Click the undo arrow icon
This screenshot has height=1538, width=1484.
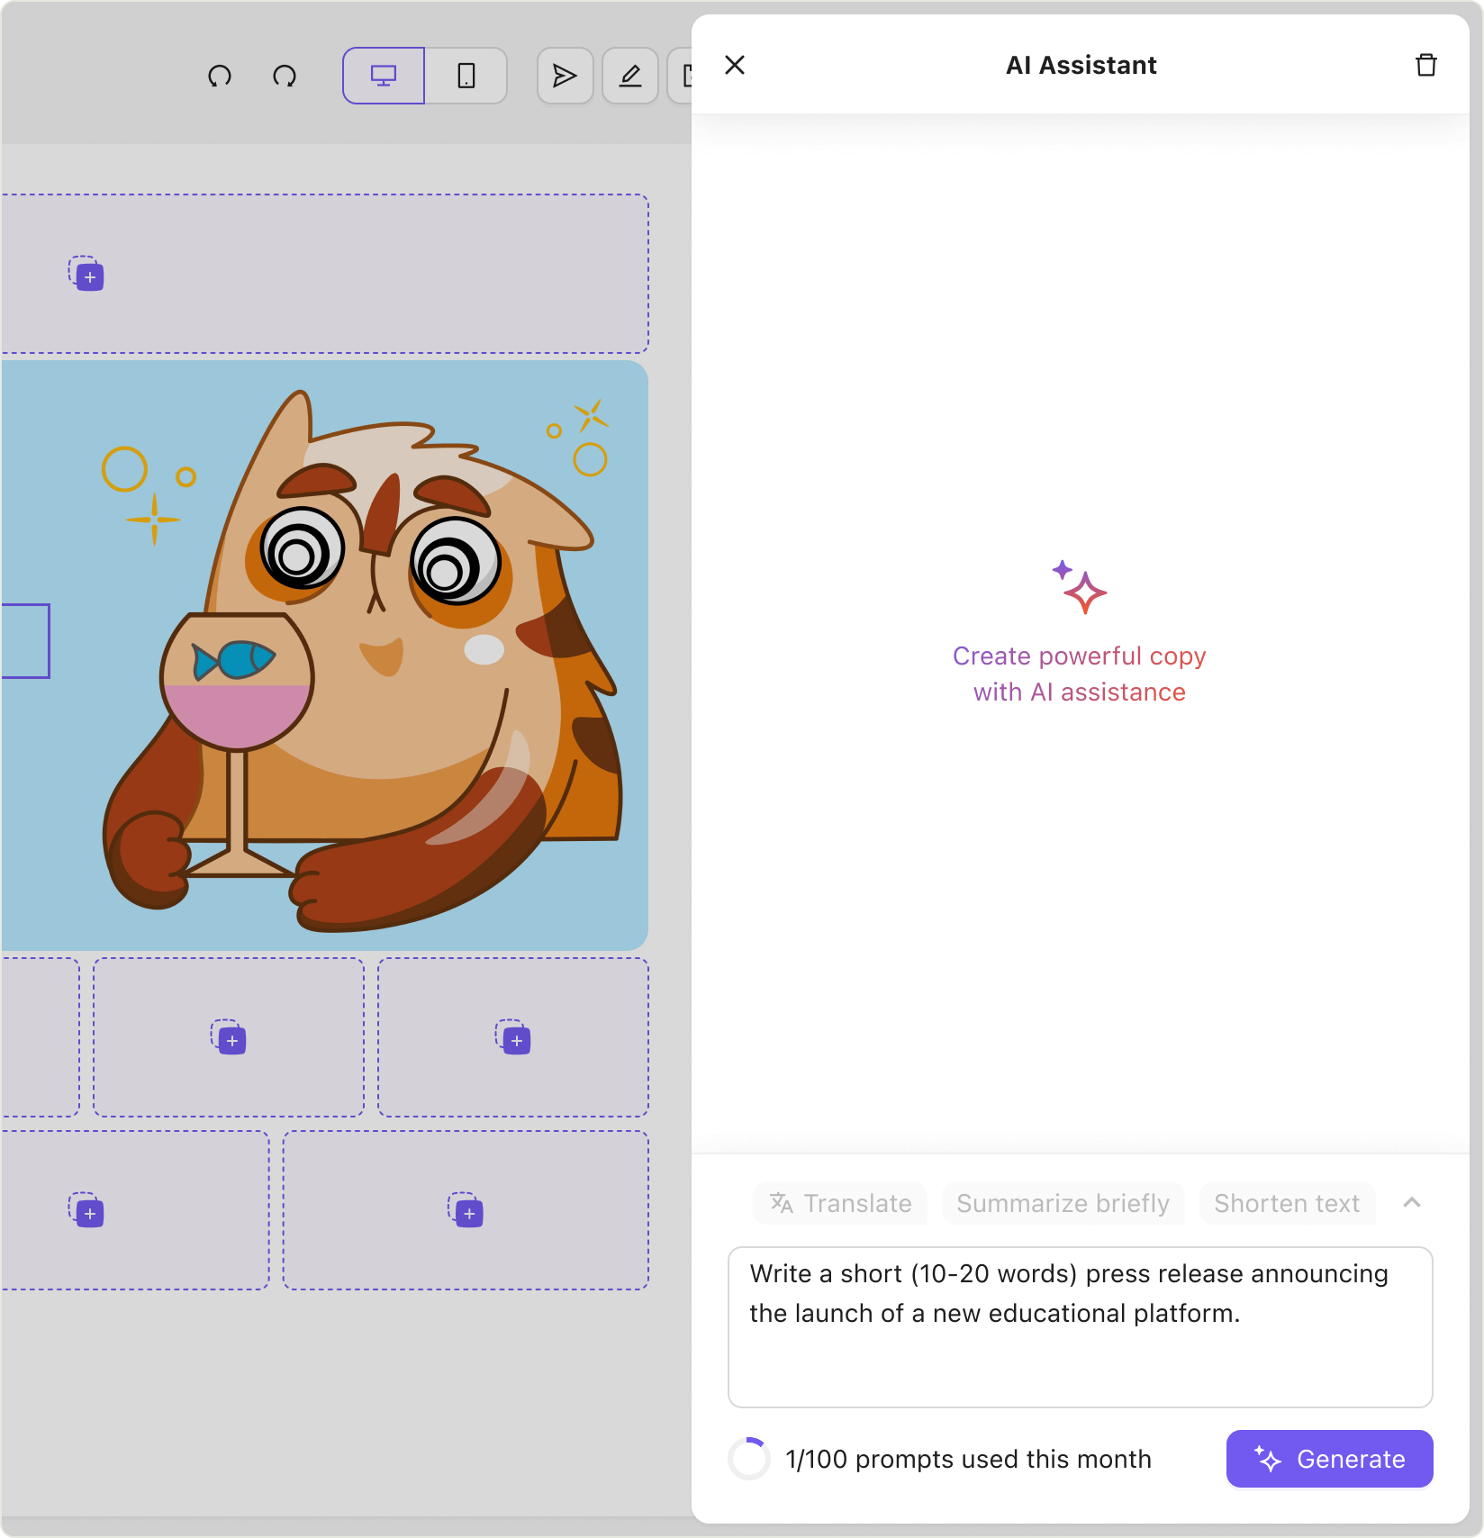220,76
